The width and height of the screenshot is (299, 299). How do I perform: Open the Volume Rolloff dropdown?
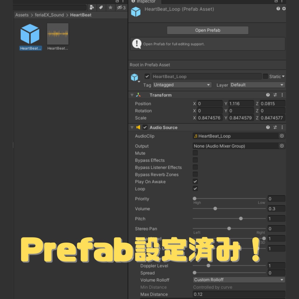pyautogui.click(x=239, y=280)
